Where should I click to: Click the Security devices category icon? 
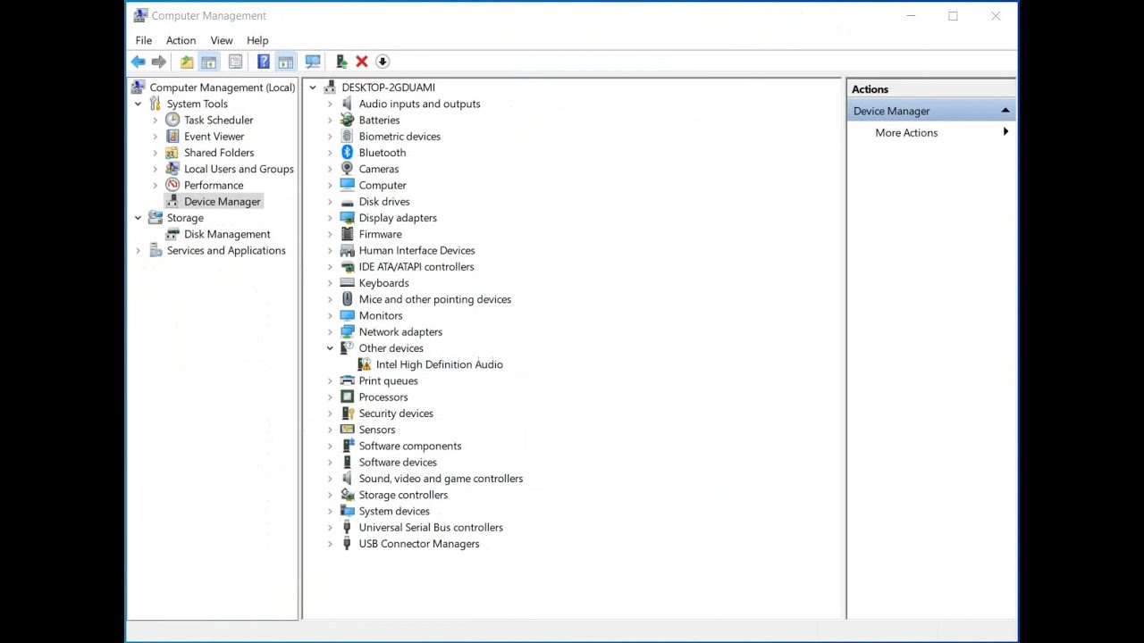(348, 413)
